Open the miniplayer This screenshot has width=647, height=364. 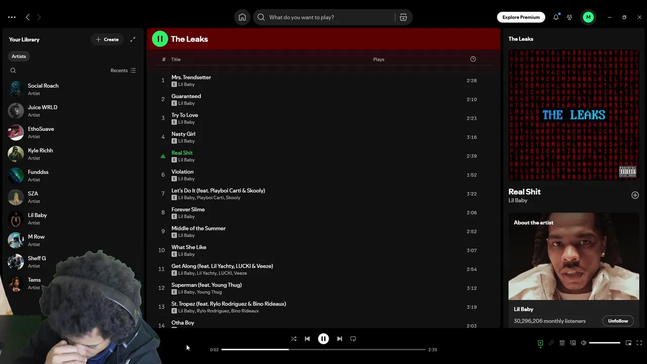[628, 343]
